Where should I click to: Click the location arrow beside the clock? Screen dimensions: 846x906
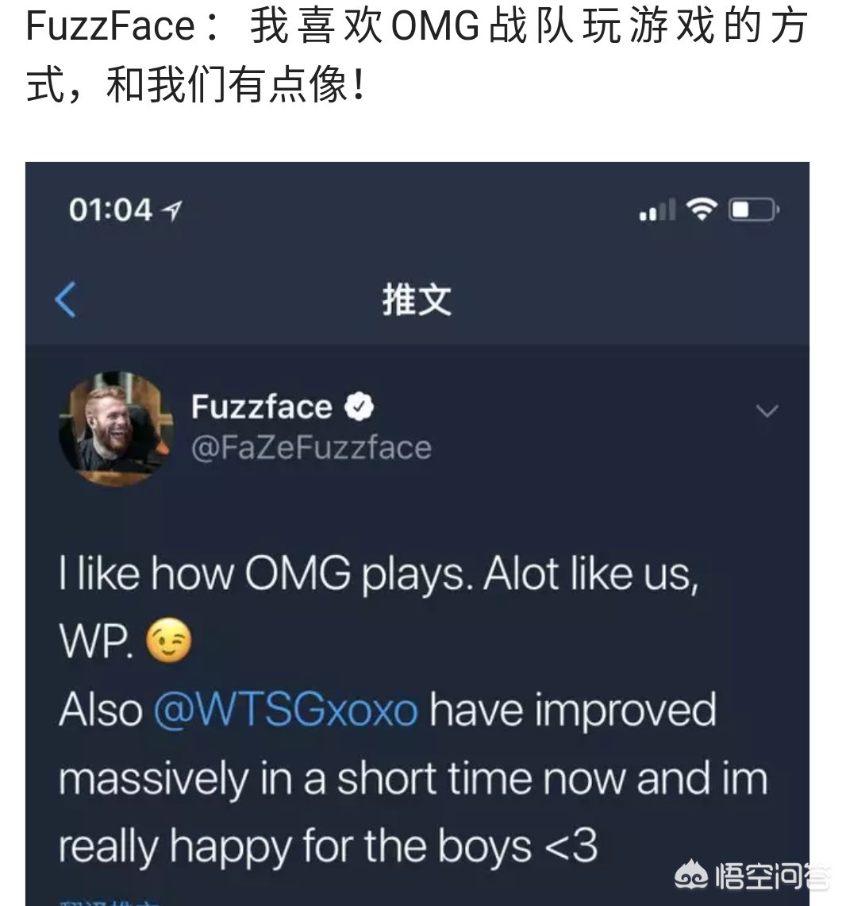pyautogui.click(x=172, y=210)
